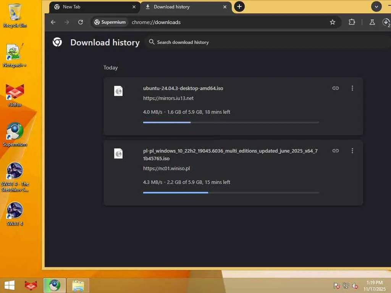Viewport: 391px width, 293px height.
Task: Open more actions for ubuntu iso download
Action: point(352,88)
